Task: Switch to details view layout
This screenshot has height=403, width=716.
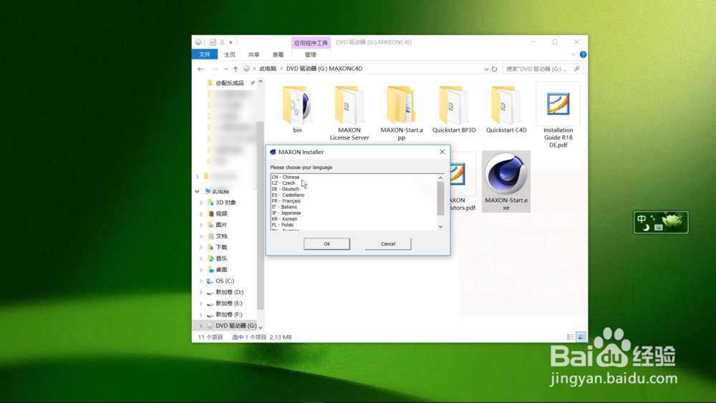Action: coord(571,337)
